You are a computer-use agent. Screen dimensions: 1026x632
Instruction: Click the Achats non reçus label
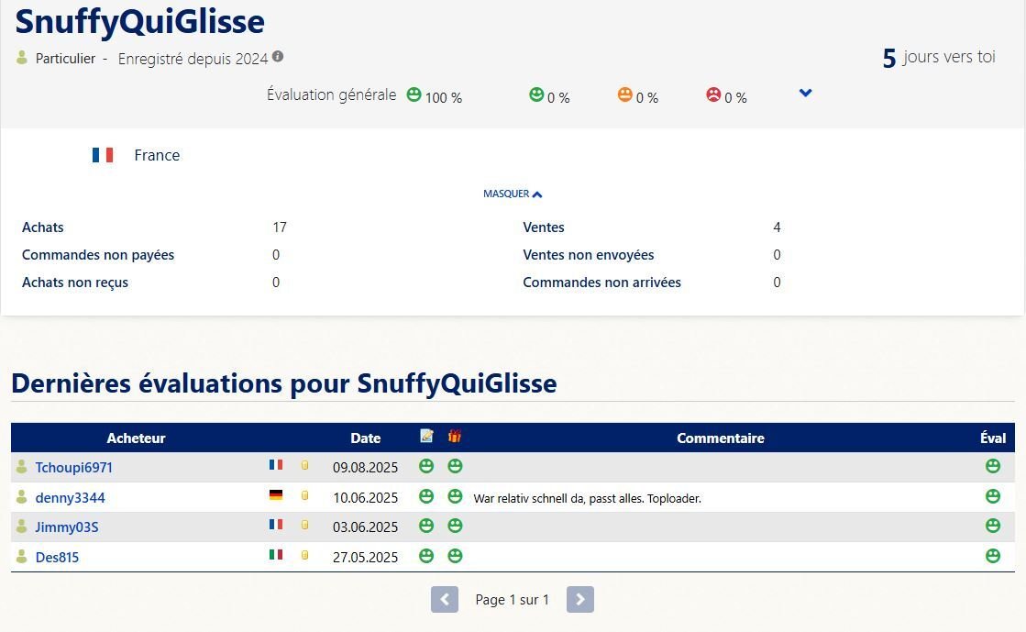74,283
